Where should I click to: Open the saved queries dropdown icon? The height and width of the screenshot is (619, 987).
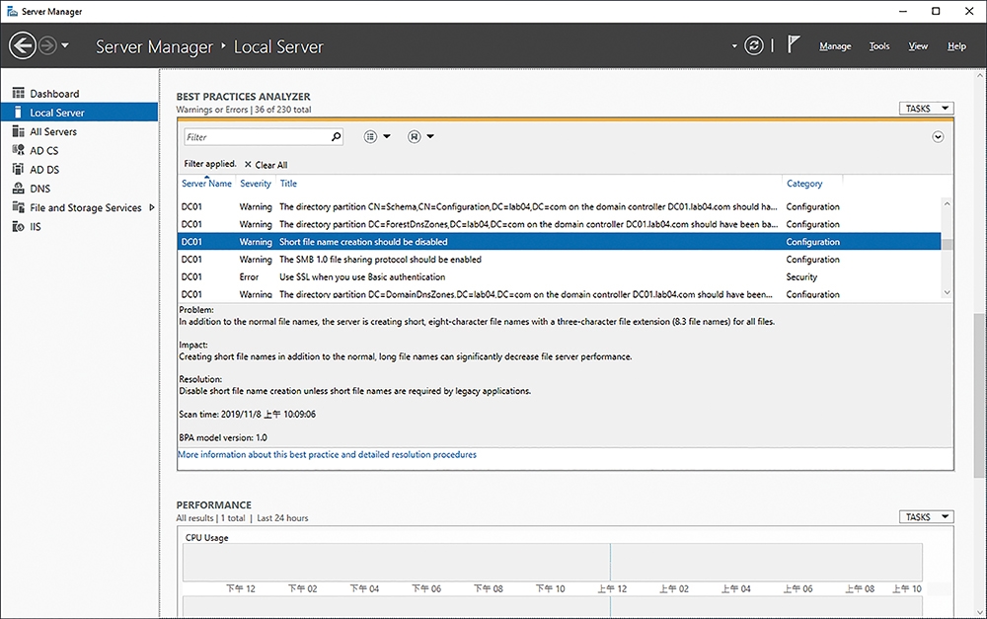420,136
